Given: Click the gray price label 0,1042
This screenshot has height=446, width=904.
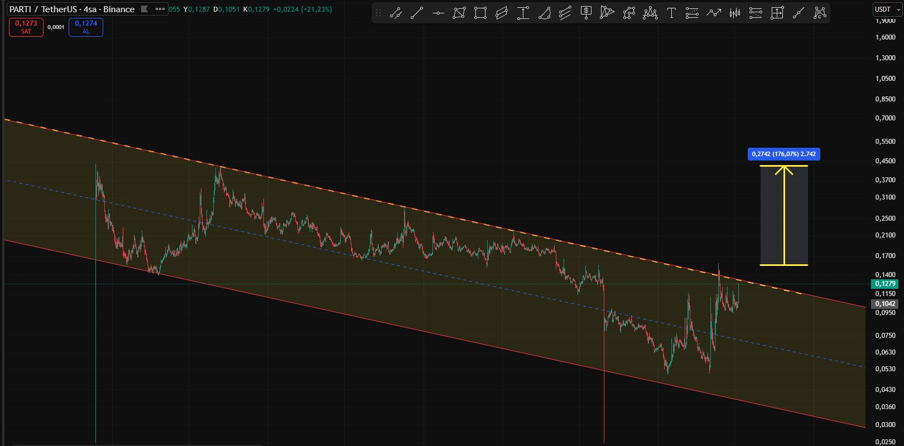Looking at the screenshot, I should coord(885,304).
